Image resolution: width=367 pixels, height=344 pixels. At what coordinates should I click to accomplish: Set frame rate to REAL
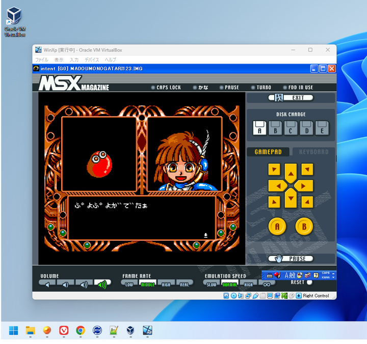coord(185,283)
